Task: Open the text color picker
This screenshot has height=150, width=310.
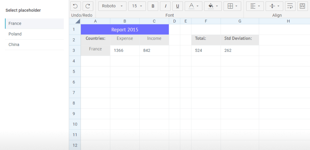Action: [x=193, y=6]
